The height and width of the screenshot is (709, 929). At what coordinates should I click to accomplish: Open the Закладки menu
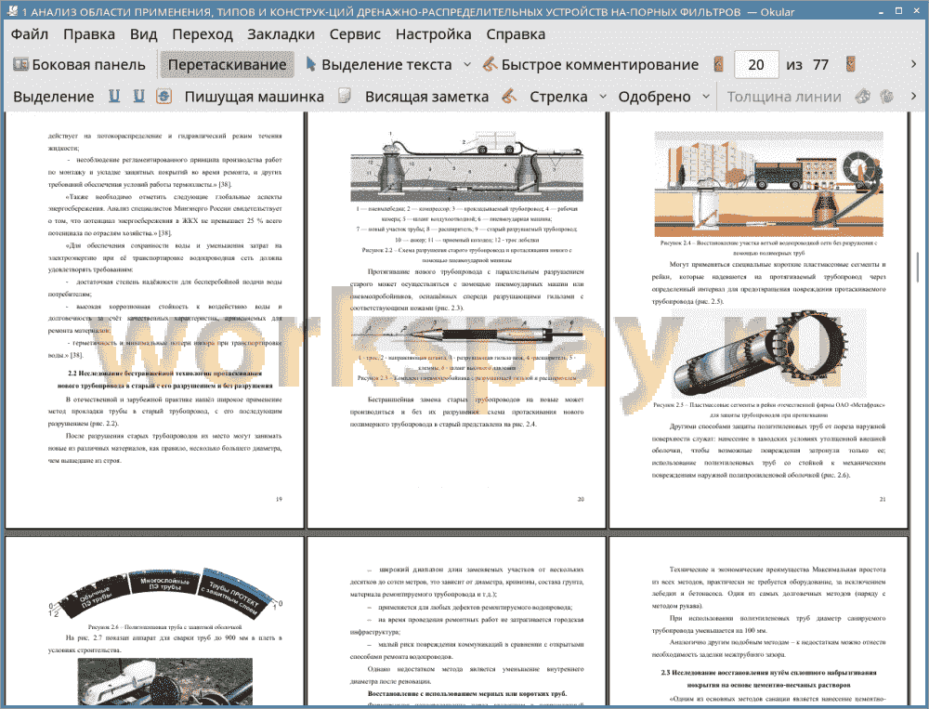281,34
